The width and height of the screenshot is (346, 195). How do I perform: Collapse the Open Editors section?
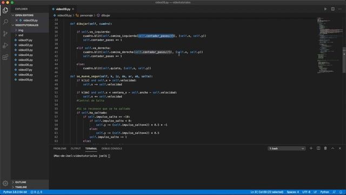[24, 15]
